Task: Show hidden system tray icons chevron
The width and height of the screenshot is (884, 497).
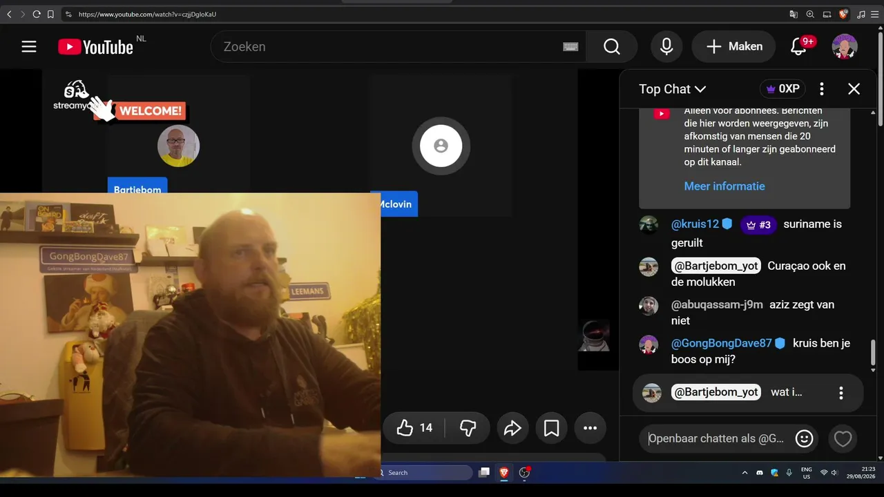Action: coord(744,473)
